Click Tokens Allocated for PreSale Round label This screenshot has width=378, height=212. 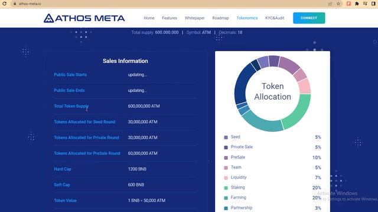[87, 153]
